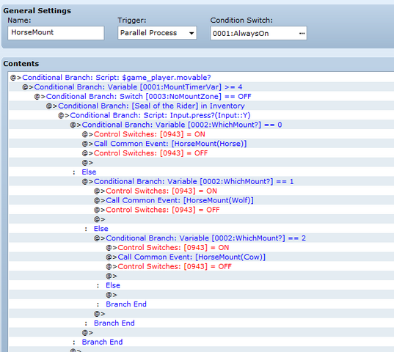Click the Name field containing HorseMount

(56, 33)
